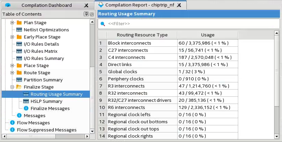Sort by the Routing Resource Type column header
282x142 pixels.
(142, 35)
